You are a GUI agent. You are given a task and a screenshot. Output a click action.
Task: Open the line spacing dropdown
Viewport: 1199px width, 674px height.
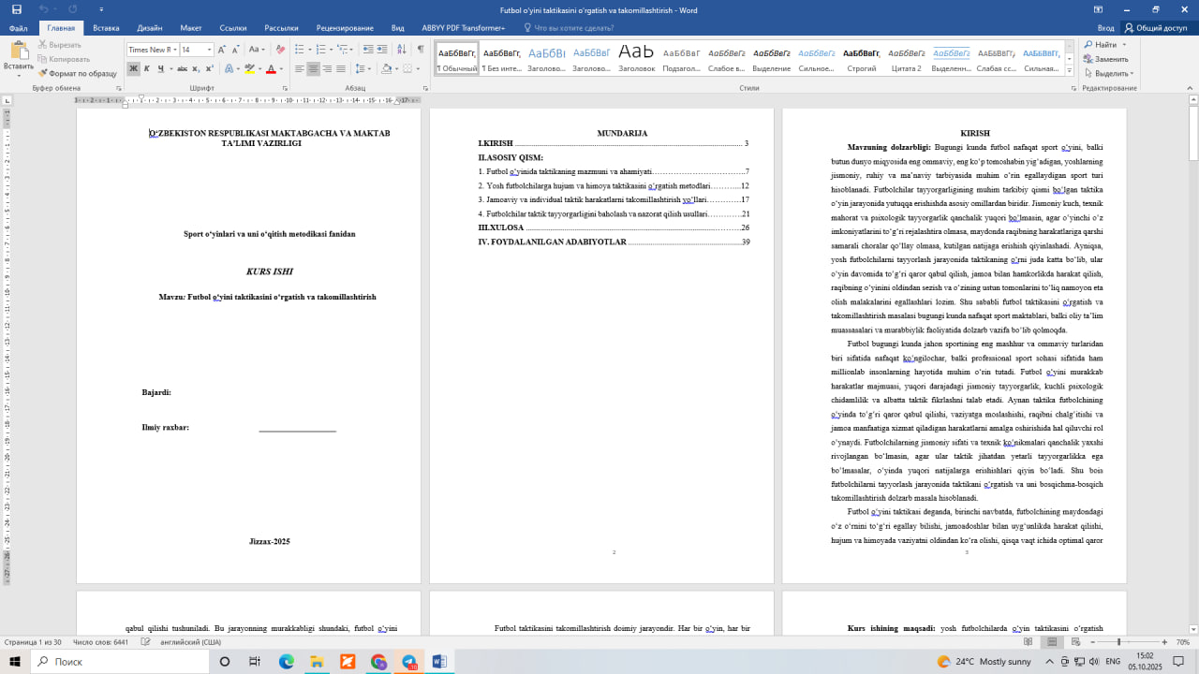(x=367, y=68)
